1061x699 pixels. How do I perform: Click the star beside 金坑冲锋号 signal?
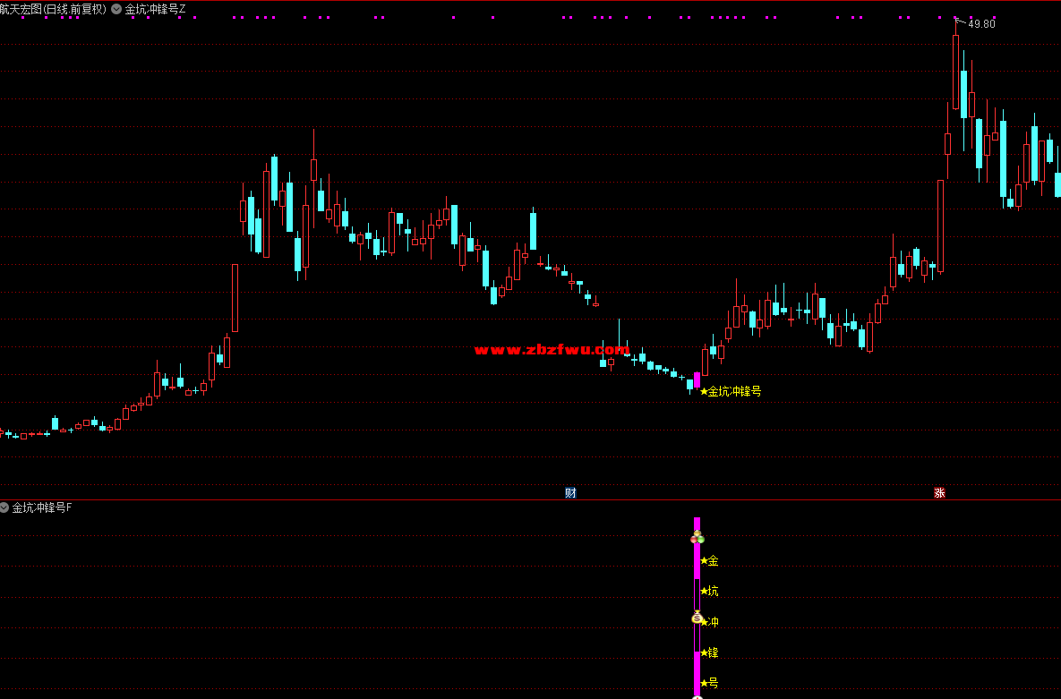click(x=704, y=391)
